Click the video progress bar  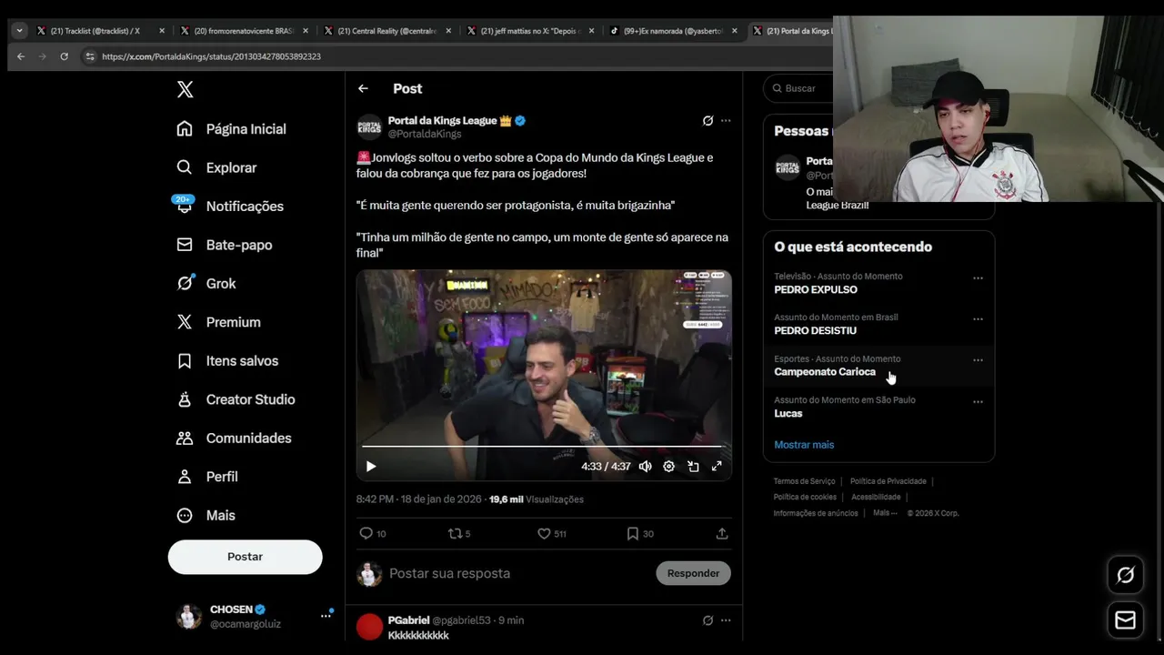tap(542, 447)
